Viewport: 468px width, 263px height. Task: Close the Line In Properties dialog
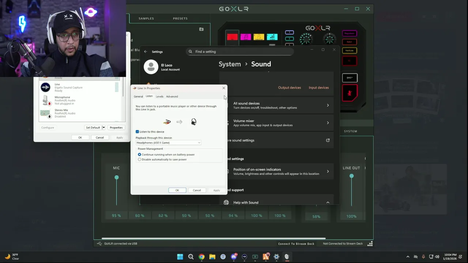(224, 88)
